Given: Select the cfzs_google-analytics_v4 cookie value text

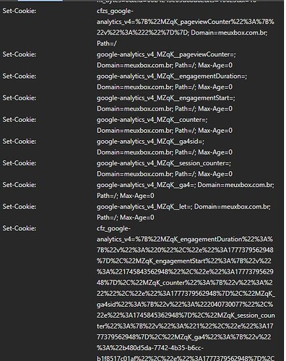Looking at the screenshot, I should [186, 27].
